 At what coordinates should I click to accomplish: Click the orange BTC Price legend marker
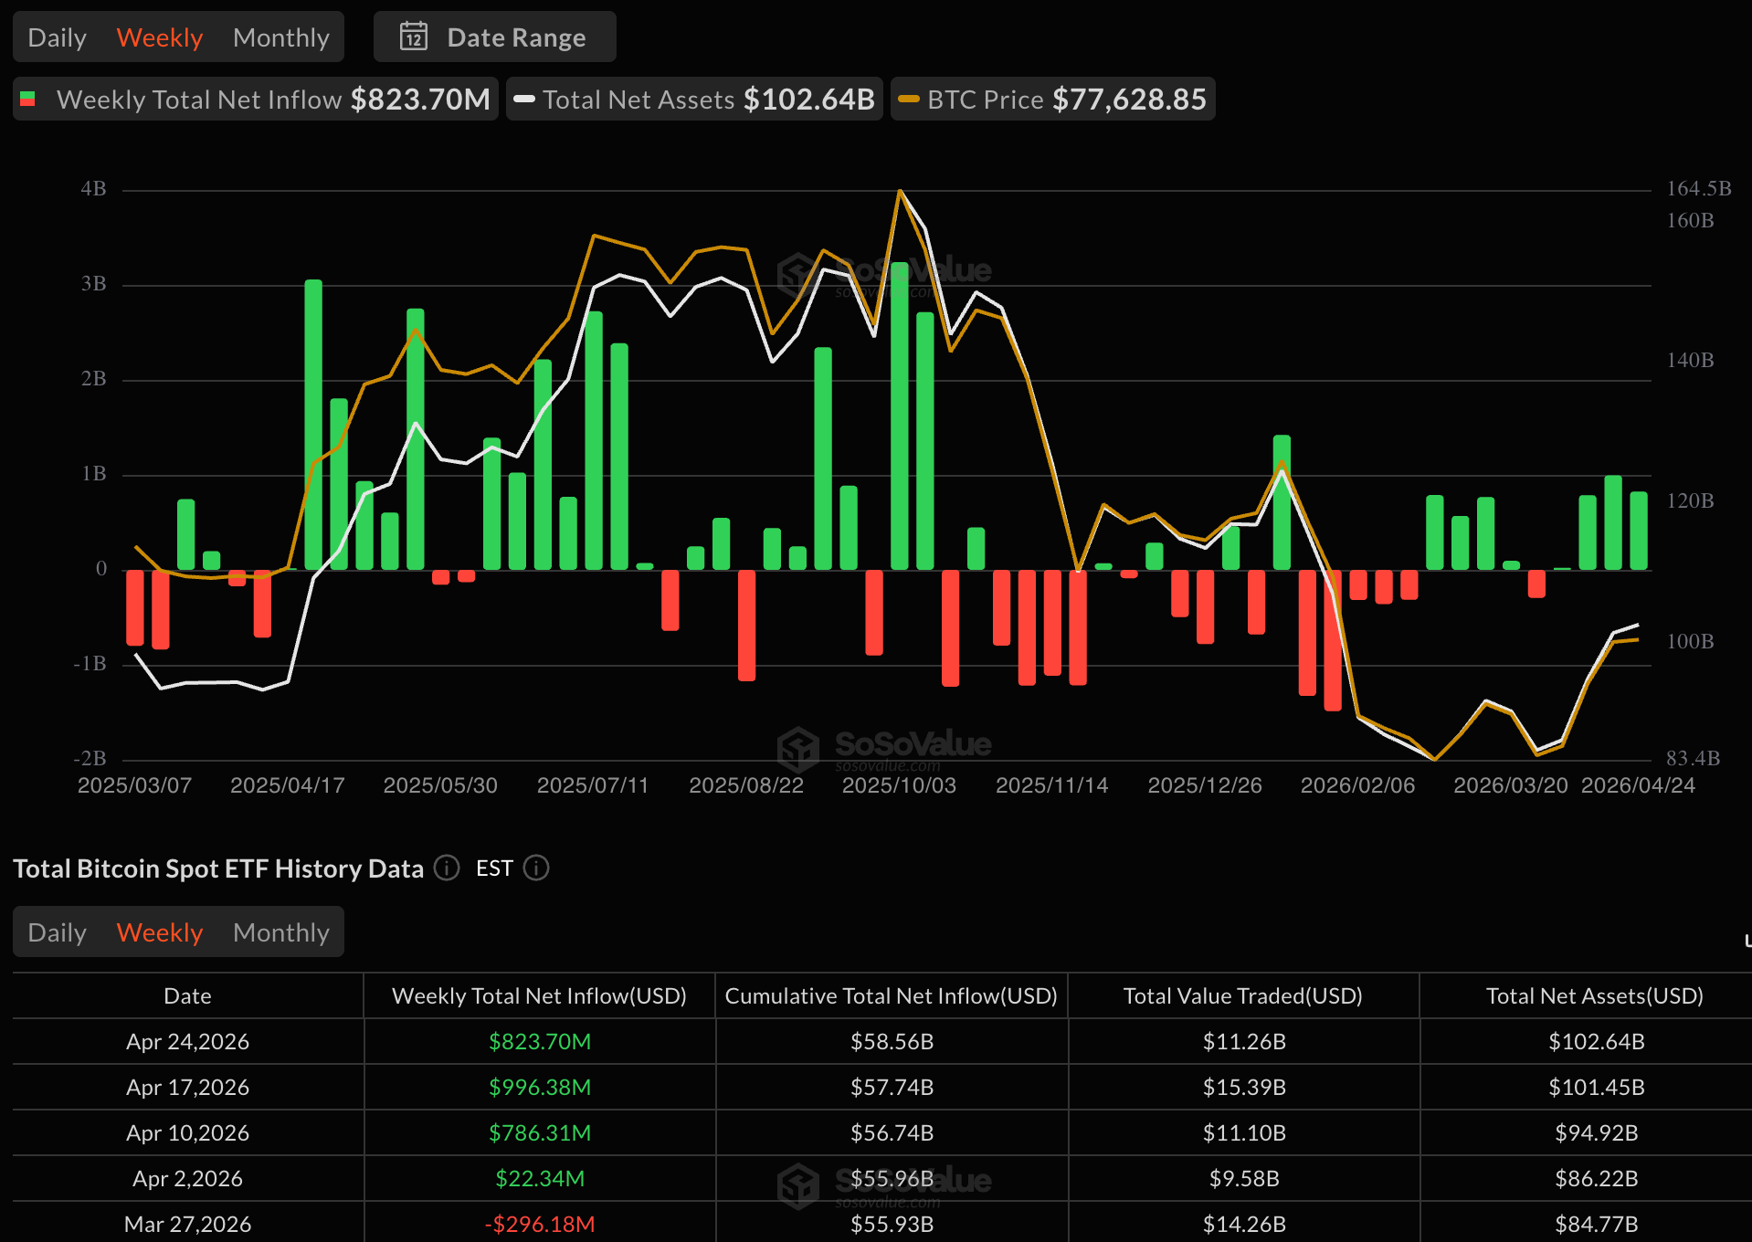click(908, 100)
